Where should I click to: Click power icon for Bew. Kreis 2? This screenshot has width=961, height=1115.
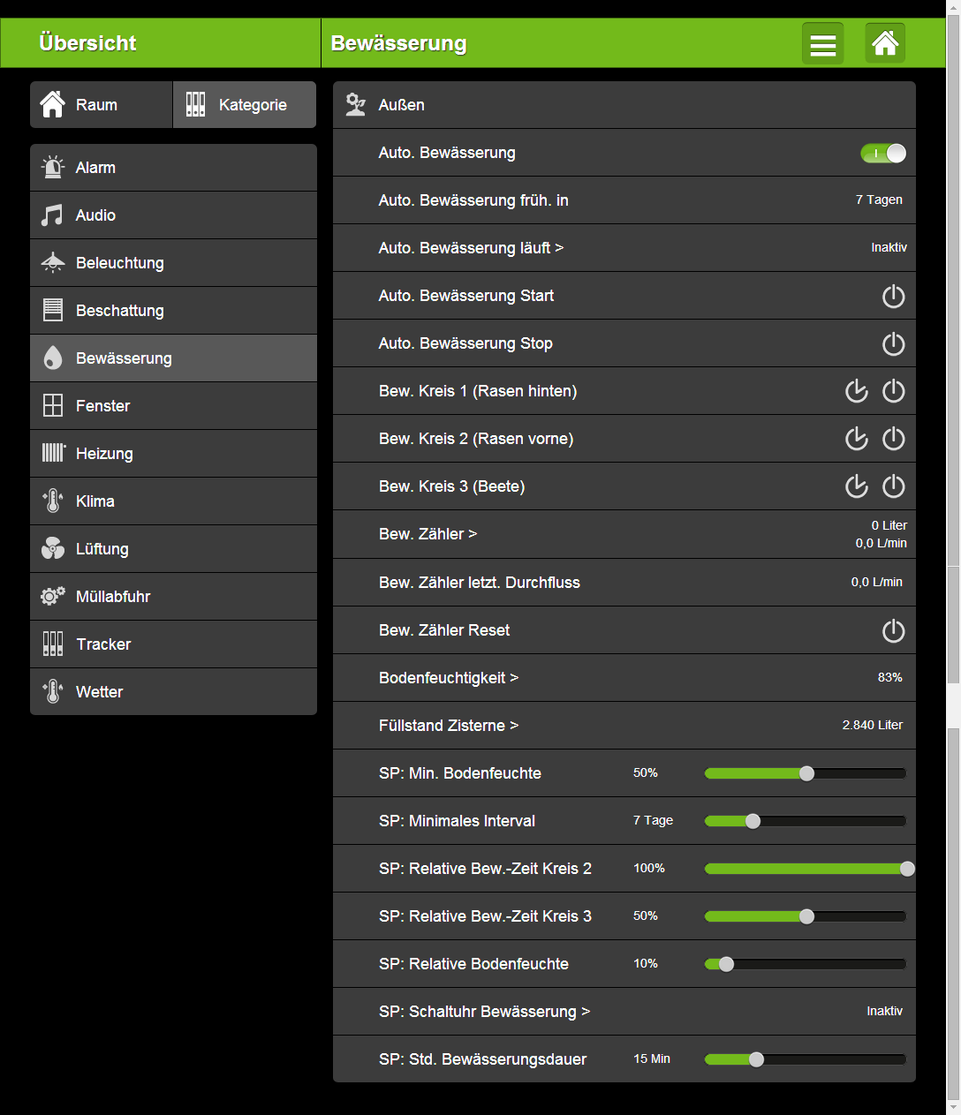[893, 439]
